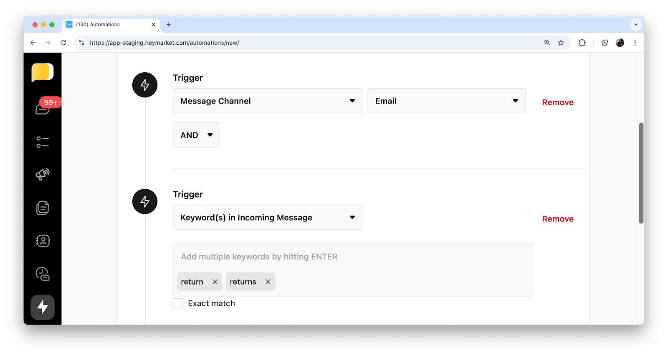Enable the Exact match checkbox
The height and width of the screenshot is (356, 668).
tap(178, 303)
